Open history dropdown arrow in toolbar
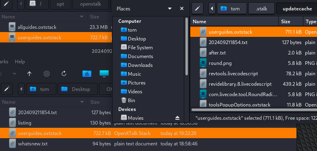Screen dimensions: 317x151 14,74
